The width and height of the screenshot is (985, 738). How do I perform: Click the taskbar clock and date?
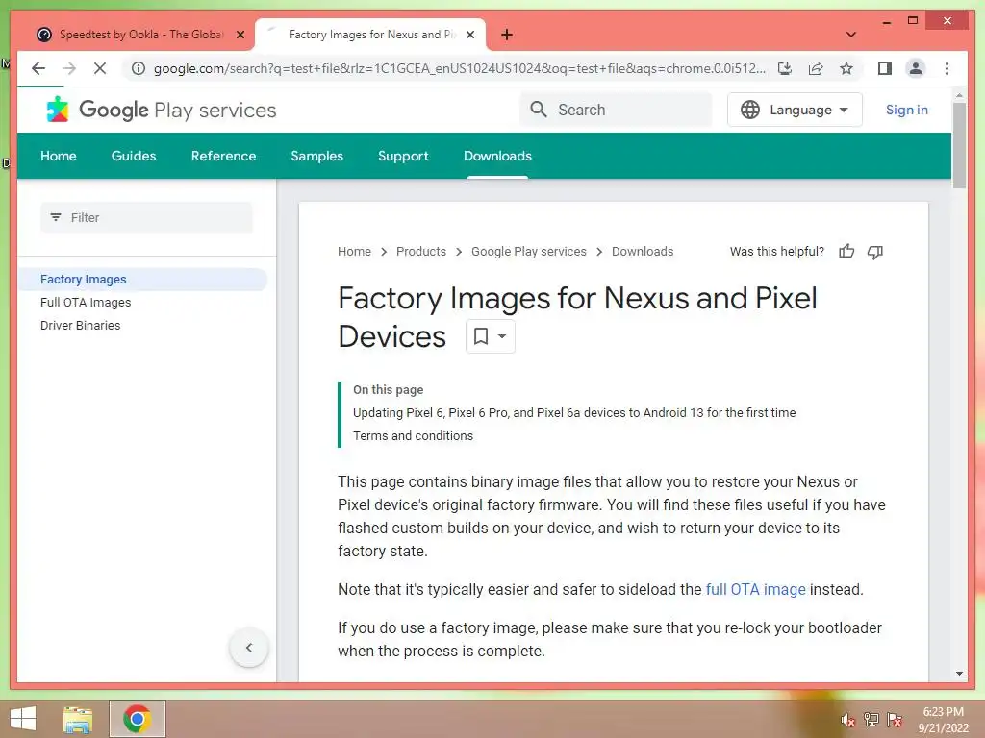point(943,720)
